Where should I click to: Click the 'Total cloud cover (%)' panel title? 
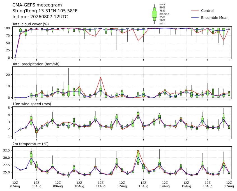(x=31, y=24)
